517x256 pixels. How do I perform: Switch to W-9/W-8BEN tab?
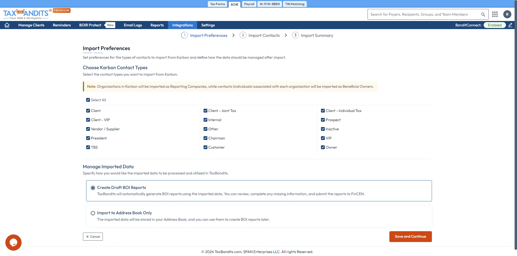point(270,4)
